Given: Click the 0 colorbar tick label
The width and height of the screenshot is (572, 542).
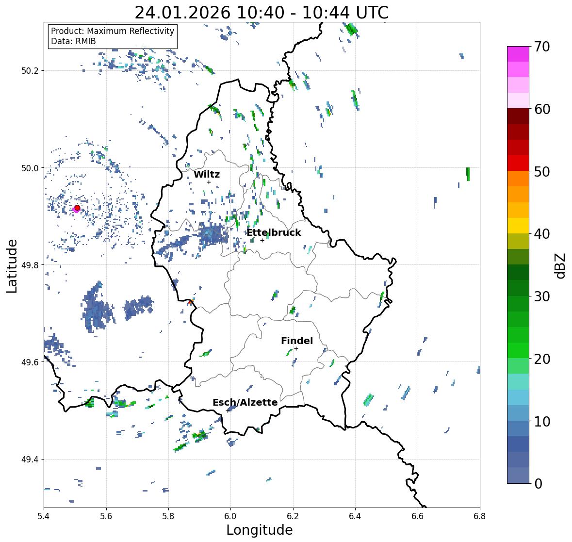Looking at the screenshot, I should click(539, 484).
